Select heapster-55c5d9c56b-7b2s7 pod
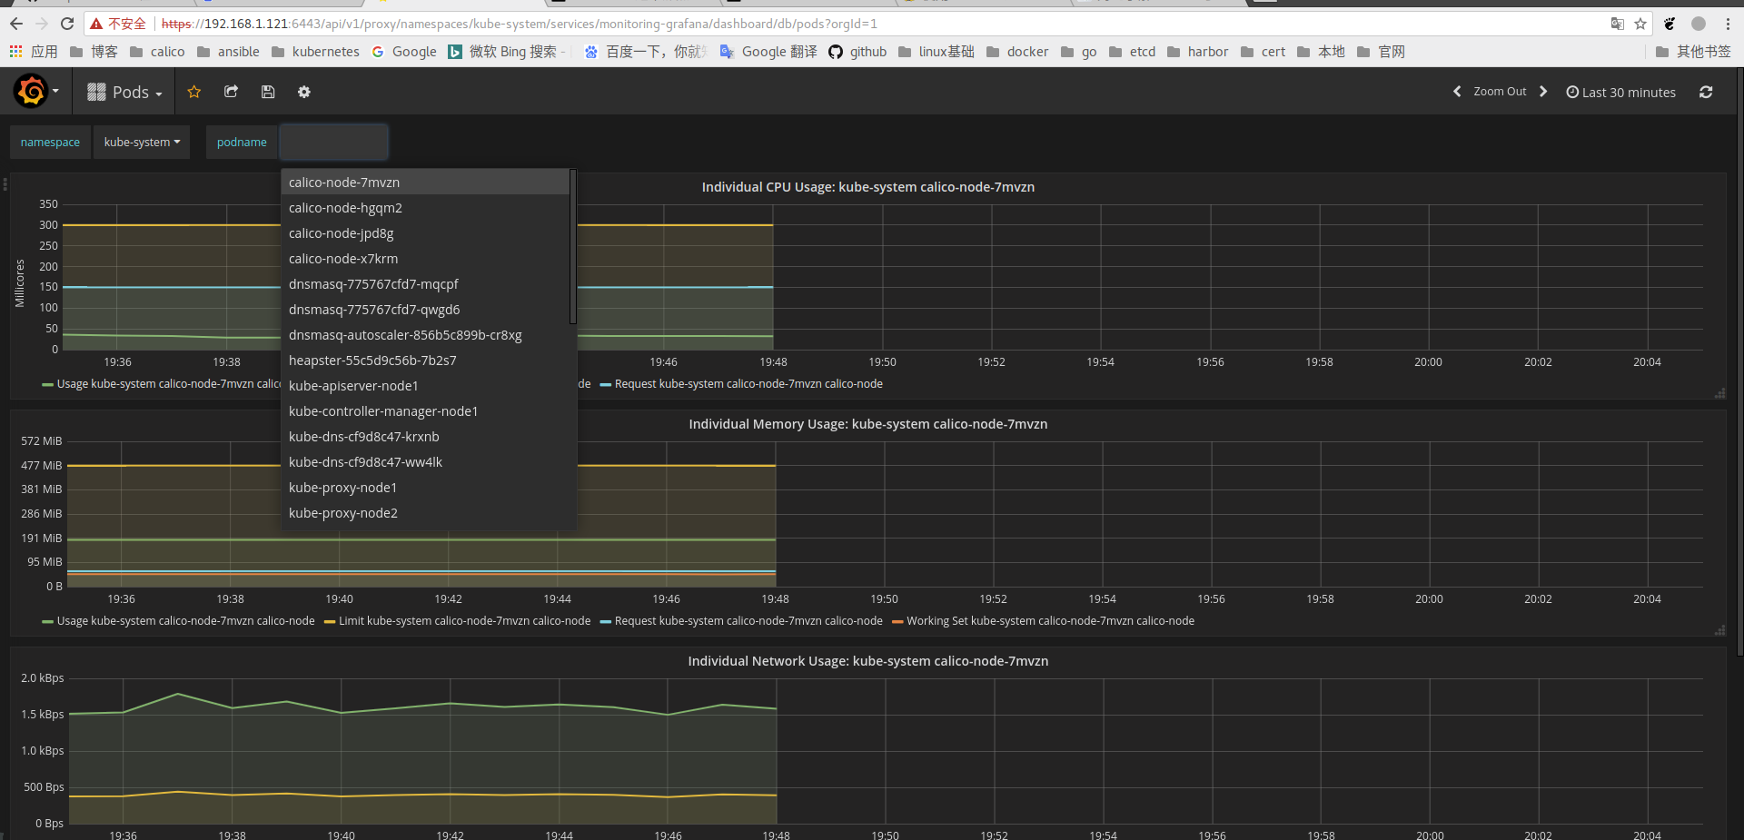Screen dimensions: 1744x840 426,360
